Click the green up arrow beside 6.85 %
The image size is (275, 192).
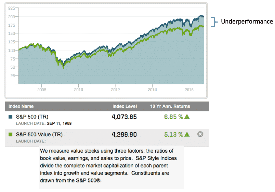pos(187,117)
